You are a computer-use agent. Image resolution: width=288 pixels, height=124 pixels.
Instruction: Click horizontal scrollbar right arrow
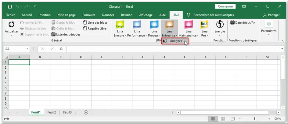click(279, 112)
